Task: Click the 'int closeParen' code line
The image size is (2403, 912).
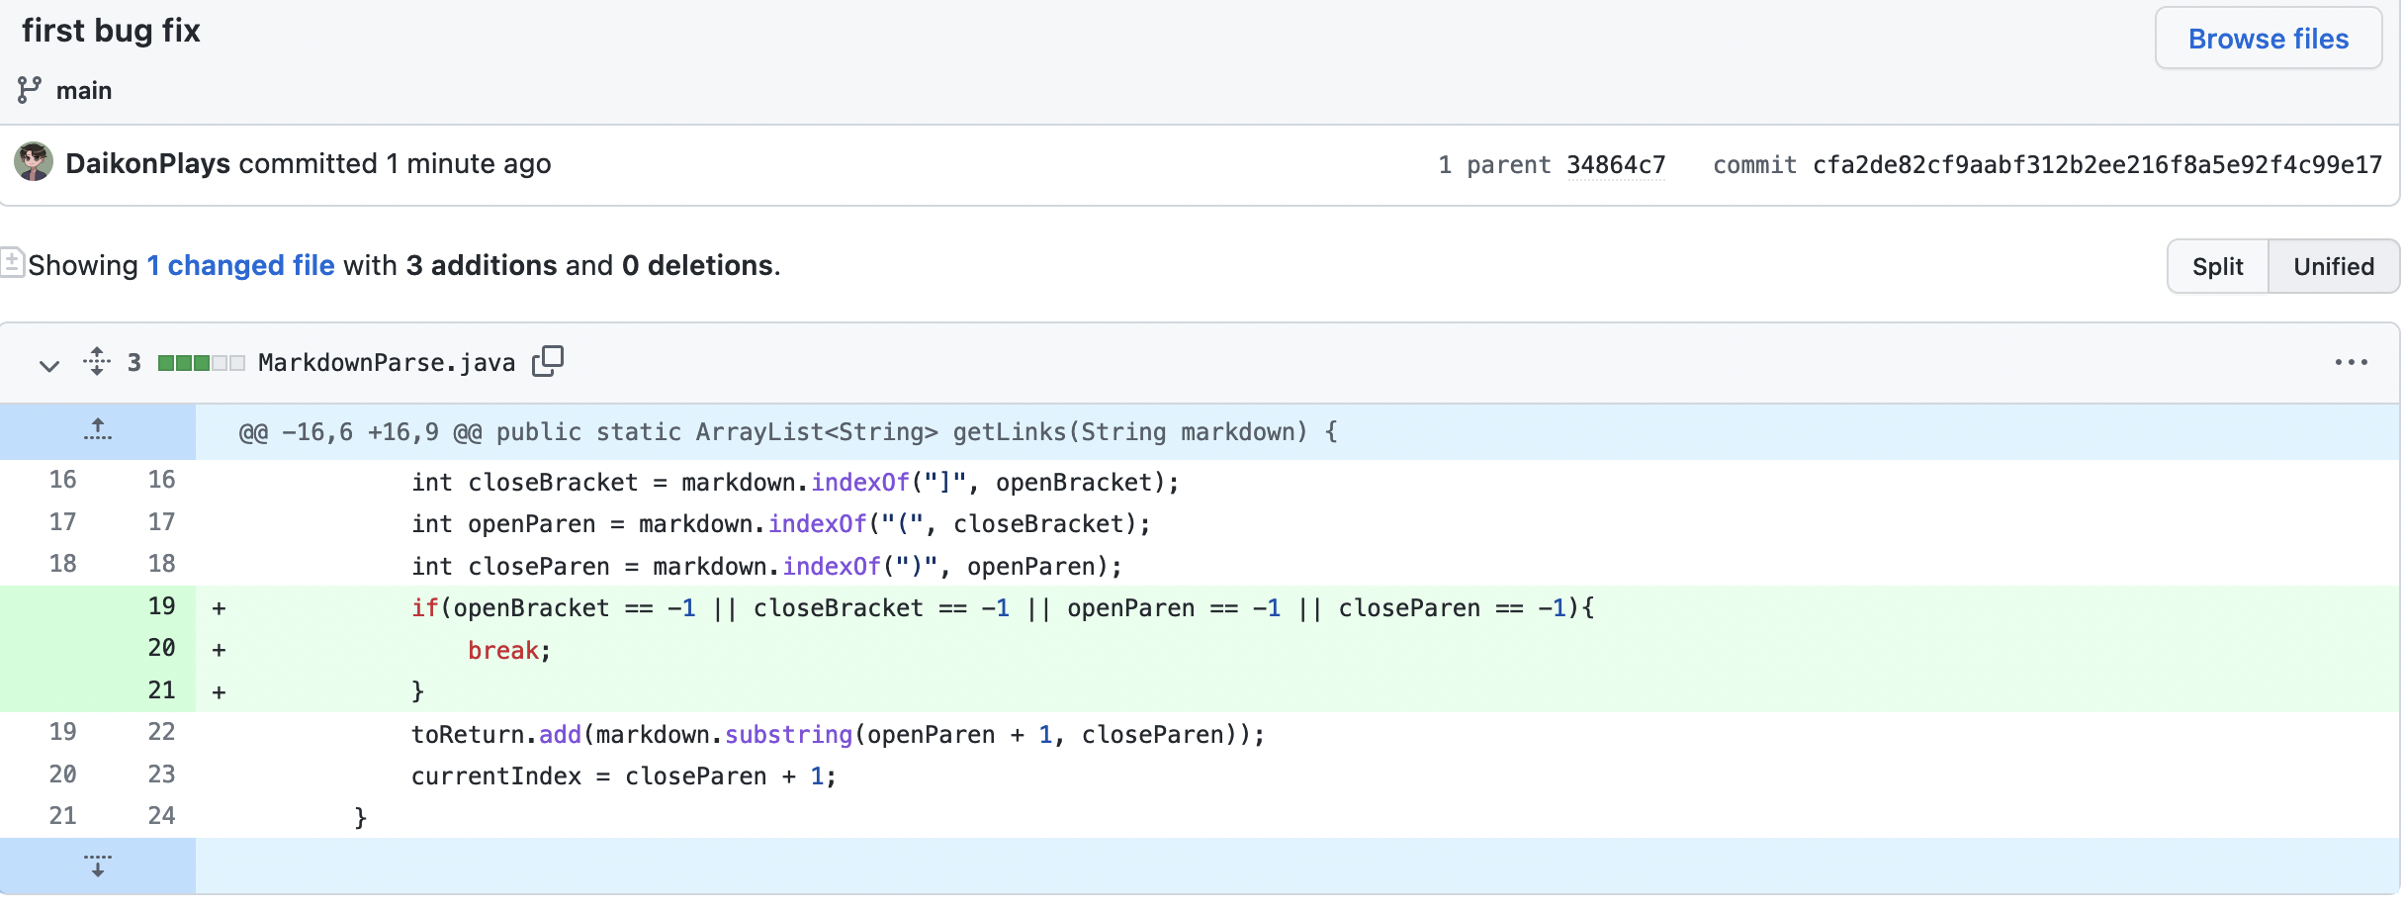Action: pyautogui.click(x=767, y=567)
